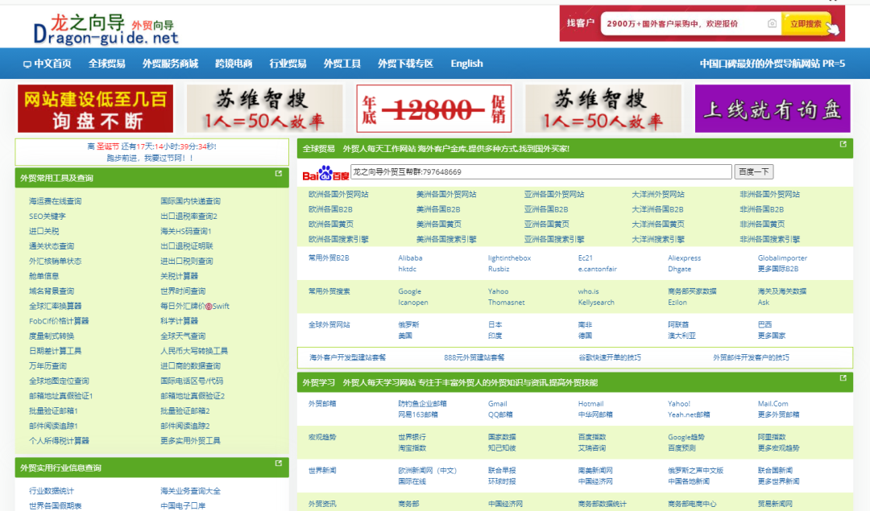Click the Dragon-guide.net site logo
Viewport: 870px width, 511px height.
pyautogui.click(x=106, y=27)
